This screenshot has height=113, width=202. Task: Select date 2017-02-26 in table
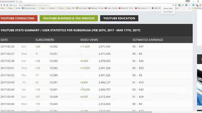pyautogui.click(x=7, y=46)
